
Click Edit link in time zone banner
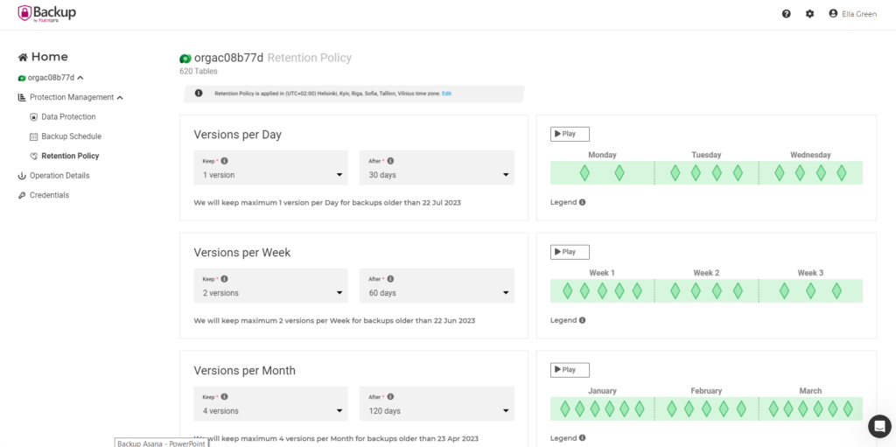[x=446, y=94]
